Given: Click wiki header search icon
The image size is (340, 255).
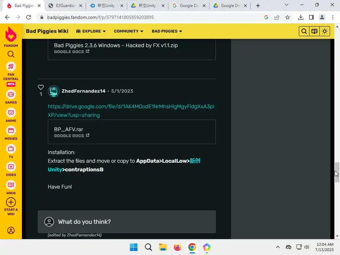Looking at the screenshot, I should click(x=304, y=31).
